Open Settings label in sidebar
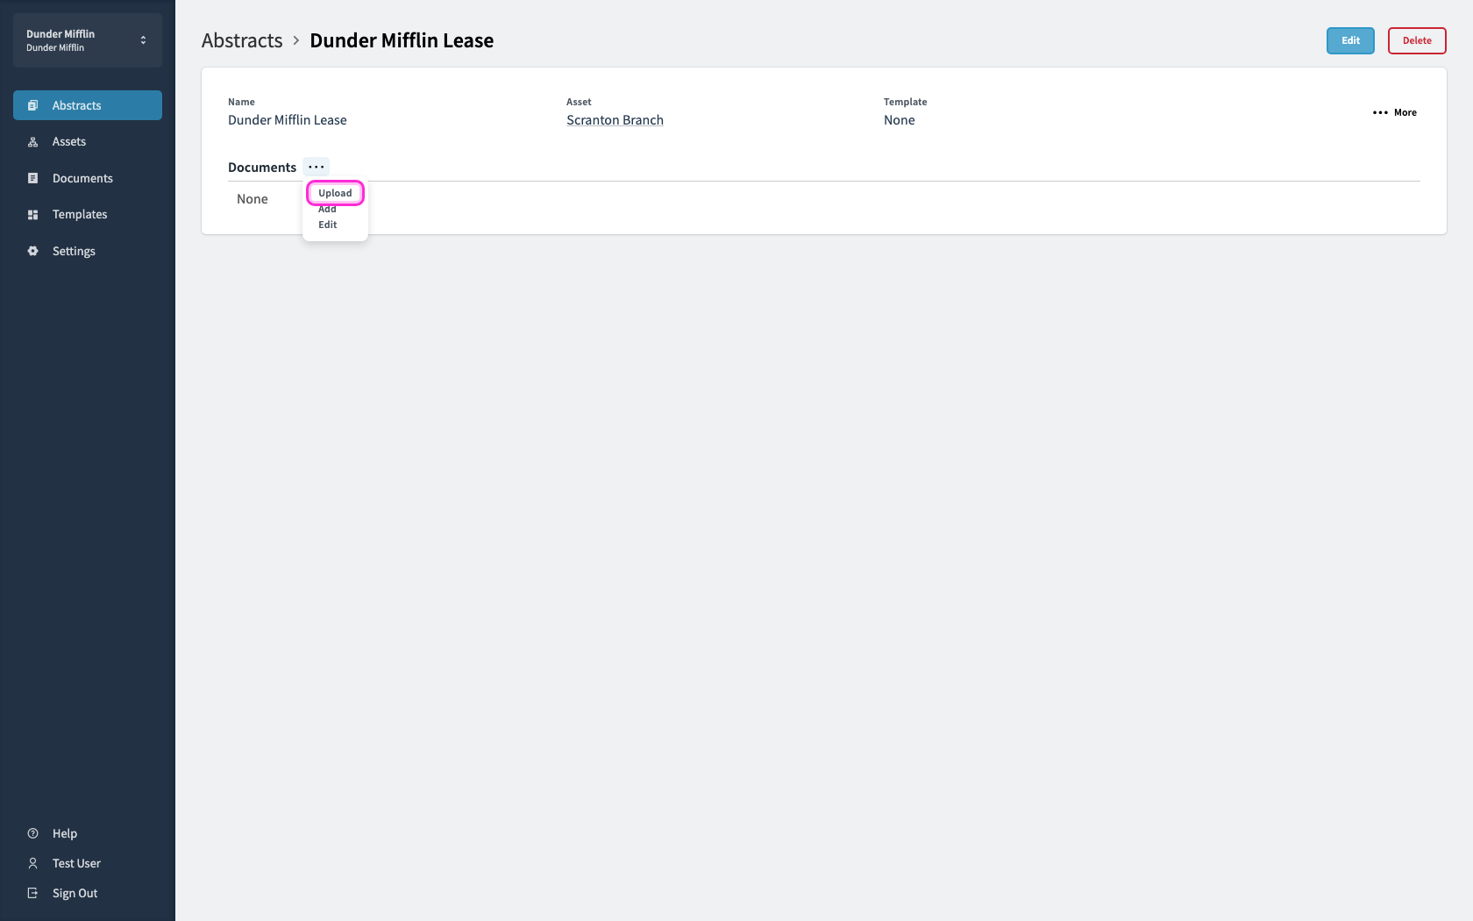Image resolution: width=1473 pixels, height=921 pixels. point(74,251)
